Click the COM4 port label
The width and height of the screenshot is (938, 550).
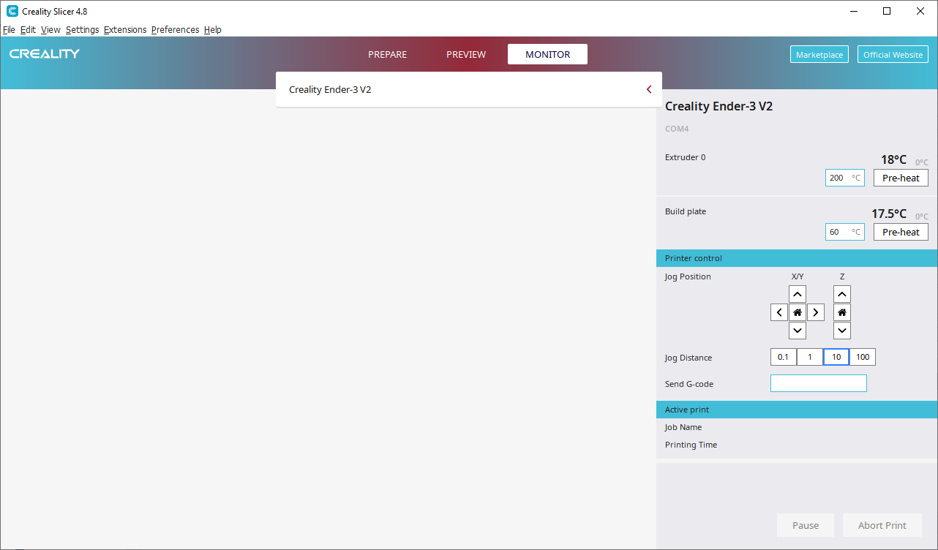pyautogui.click(x=677, y=129)
